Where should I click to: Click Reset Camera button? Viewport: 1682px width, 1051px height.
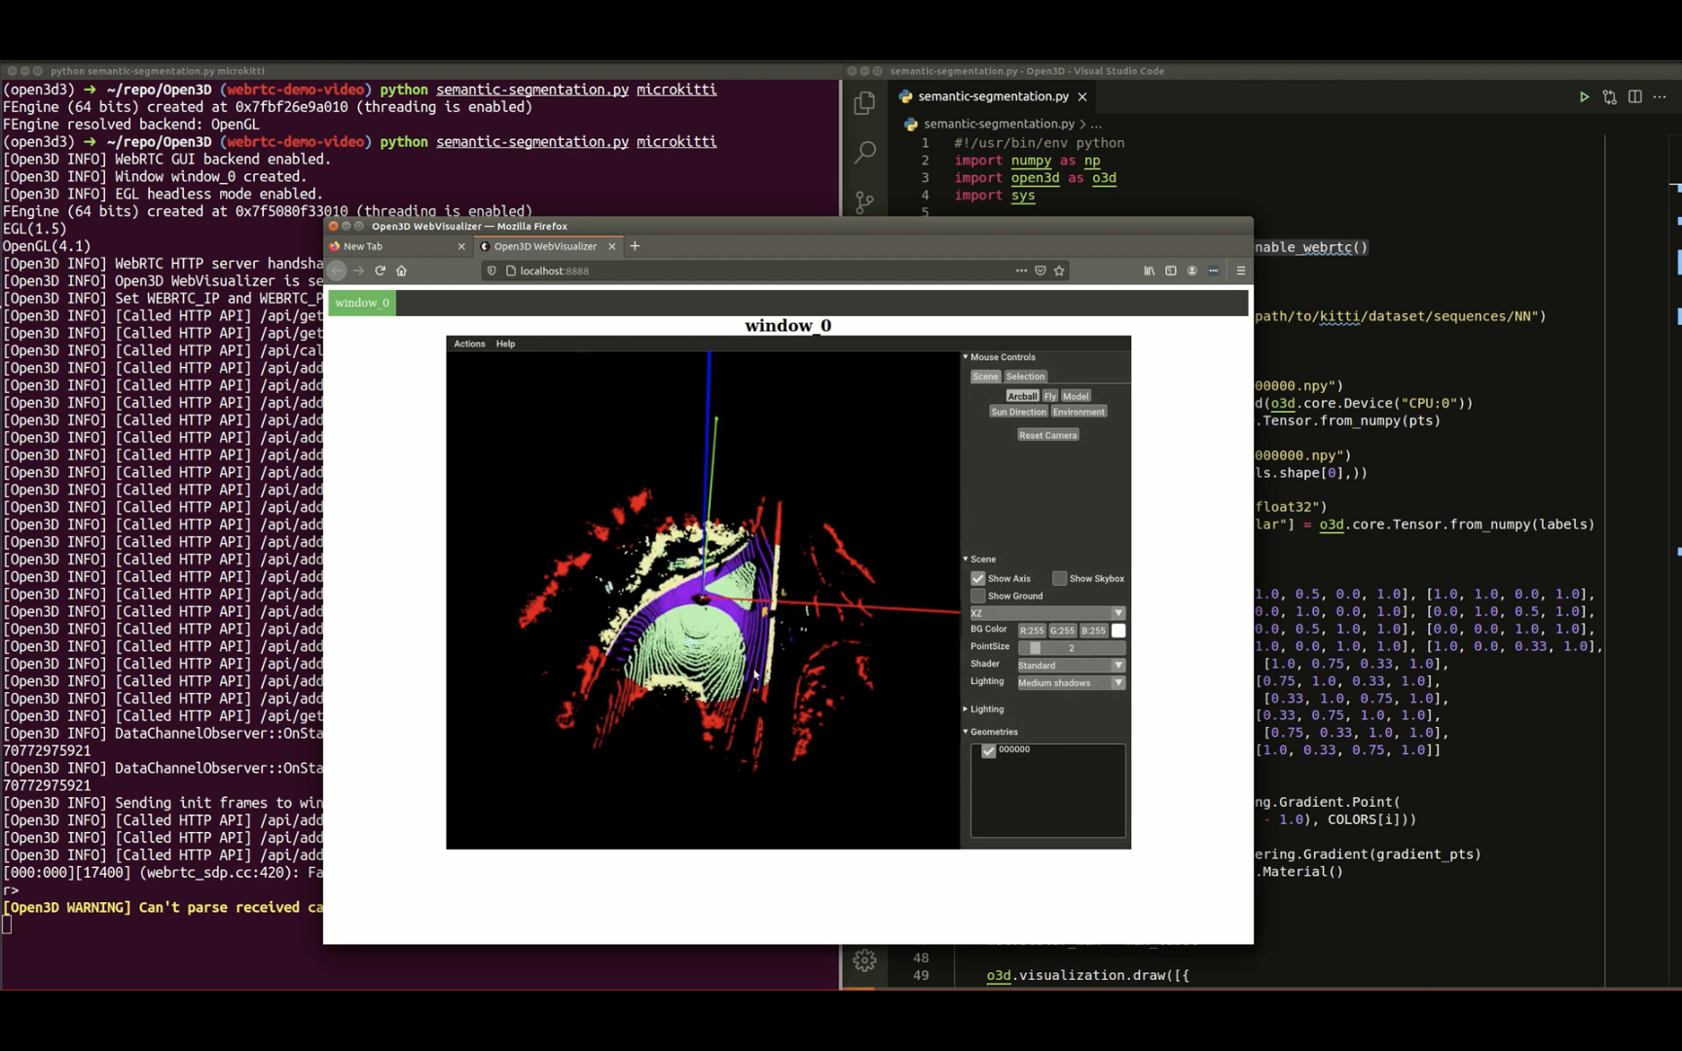click(x=1047, y=435)
